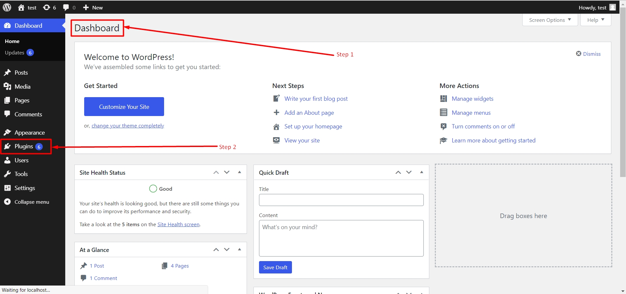The image size is (626, 294).
Task: Open the Plugins menu in sidebar
Action: pos(33,146)
